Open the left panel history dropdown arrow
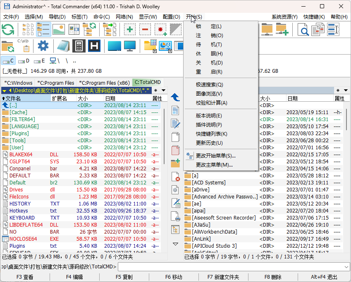 [164, 91]
